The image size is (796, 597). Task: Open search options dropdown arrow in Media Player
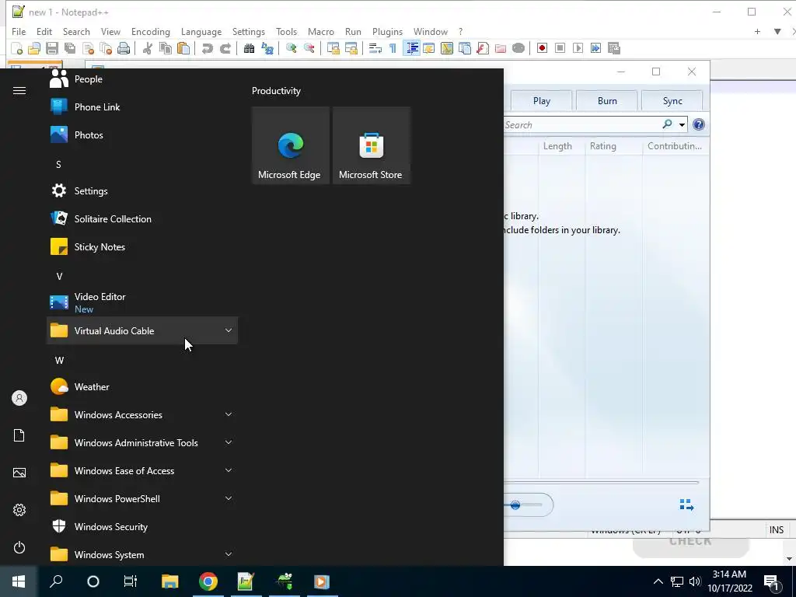(682, 125)
